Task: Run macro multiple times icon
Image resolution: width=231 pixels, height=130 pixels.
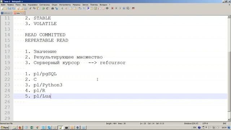Action: [124, 8]
